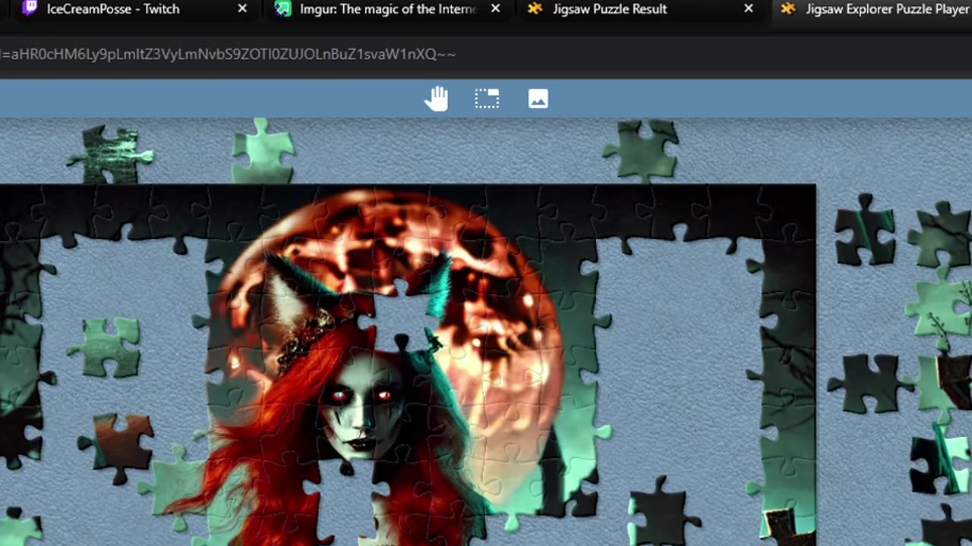Pick the green-black loose piece at the top left above the frame

click(x=111, y=154)
